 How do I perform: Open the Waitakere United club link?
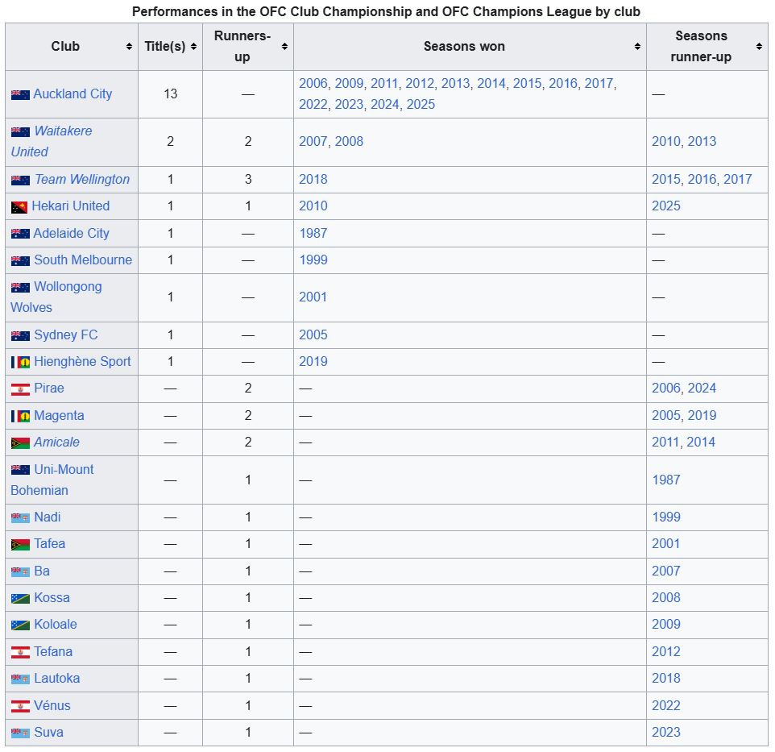click(x=52, y=141)
